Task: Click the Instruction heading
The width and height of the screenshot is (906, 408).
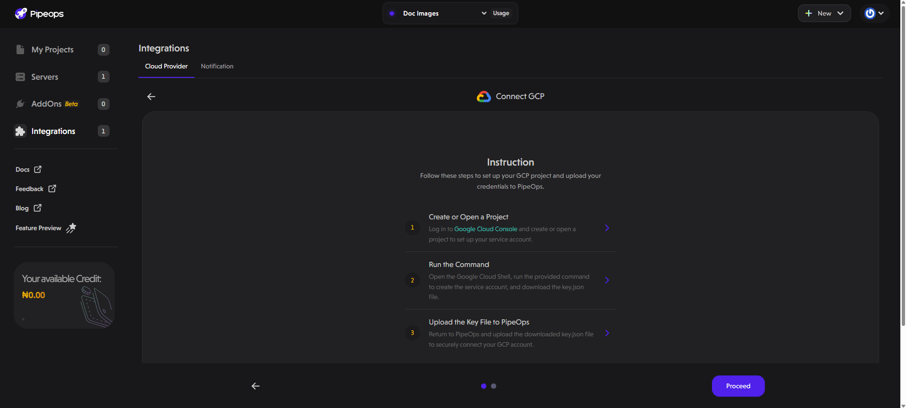Action: [510, 162]
